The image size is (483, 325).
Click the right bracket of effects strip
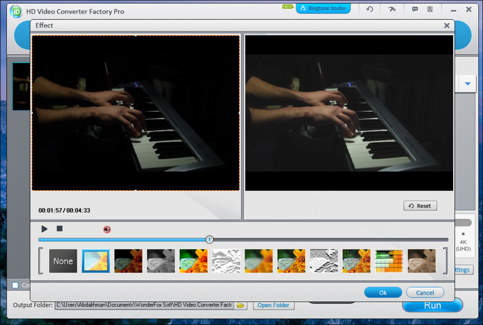(x=445, y=261)
